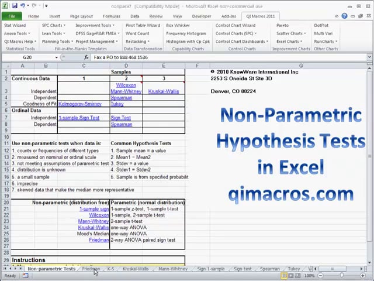Expand the SPC Charts dropdown
Viewport: 374px width, 281px height.
(64, 26)
